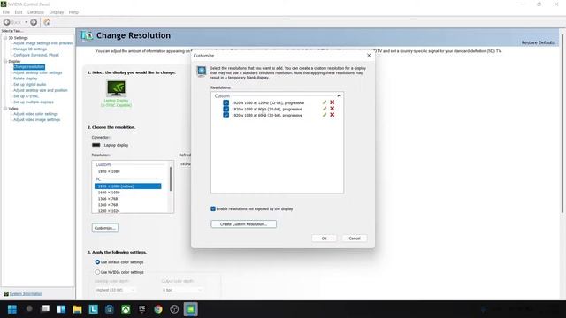566x318 pixels.
Task: Open Google Chrome from the taskbar
Action: point(158,309)
